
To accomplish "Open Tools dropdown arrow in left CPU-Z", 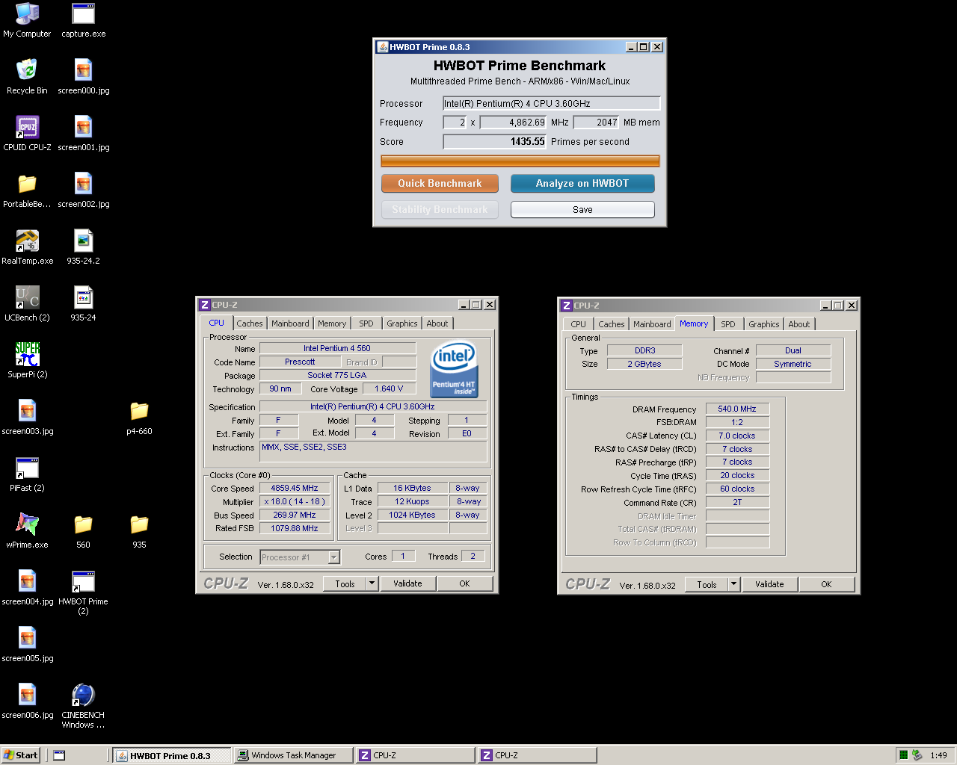I will click(372, 583).
